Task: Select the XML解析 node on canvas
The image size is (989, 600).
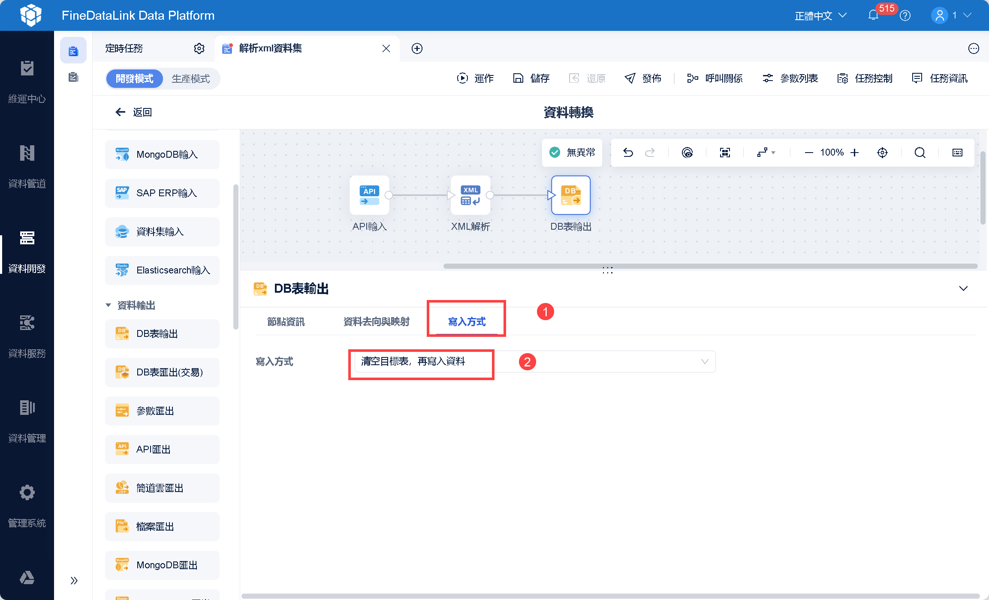Action: click(470, 195)
